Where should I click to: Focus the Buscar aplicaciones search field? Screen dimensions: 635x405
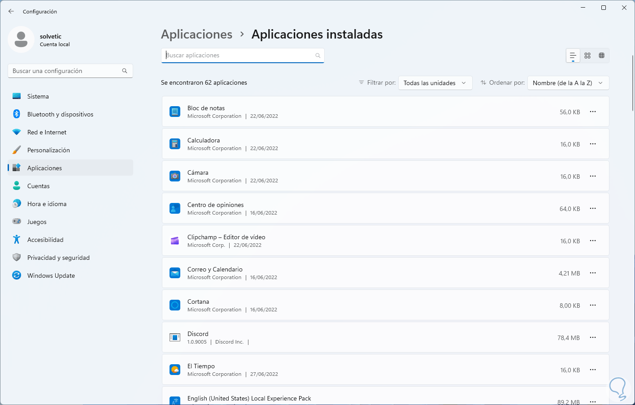click(243, 56)
